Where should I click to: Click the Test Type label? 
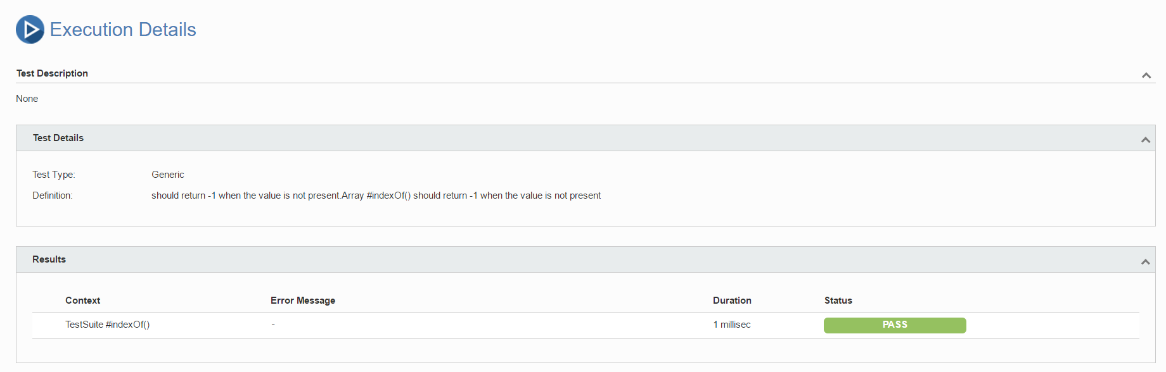[54, 175]
